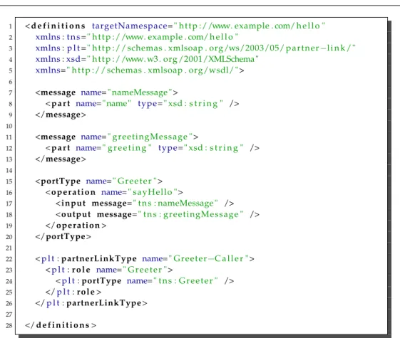This screenshot has width=400, height=338.
Task: Click the output message tns:greetingMessage value
Action: coord(191,215)
